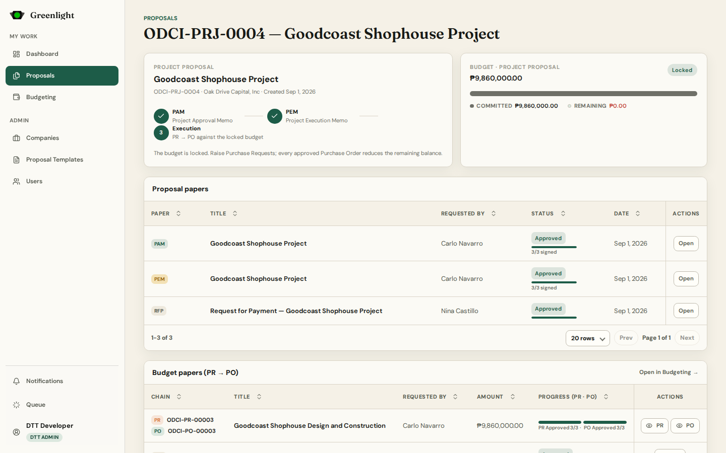The height and width of the screenshot is (453, 726).
Task: Open the PEM Goodcoast Shophouse Project paper
Action: coord(686,279)
